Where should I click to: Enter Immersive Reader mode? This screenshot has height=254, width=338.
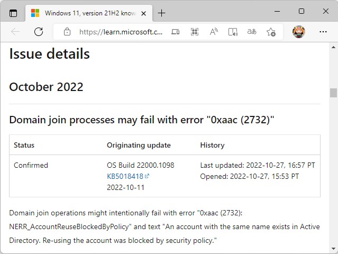(x=233, y=32)
